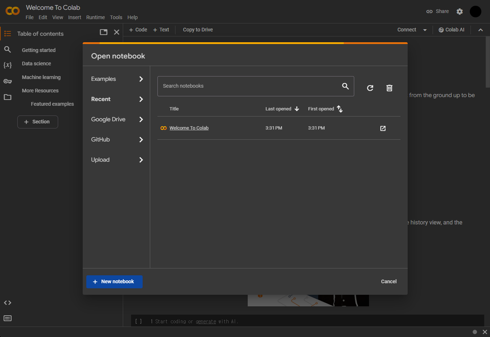Image resolution: width=490 pixels, height=337 pixels.
Task: Open the File menu
Action: coord(30,17)
